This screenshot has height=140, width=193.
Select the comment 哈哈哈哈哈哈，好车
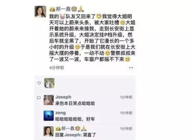coord(75,119)
